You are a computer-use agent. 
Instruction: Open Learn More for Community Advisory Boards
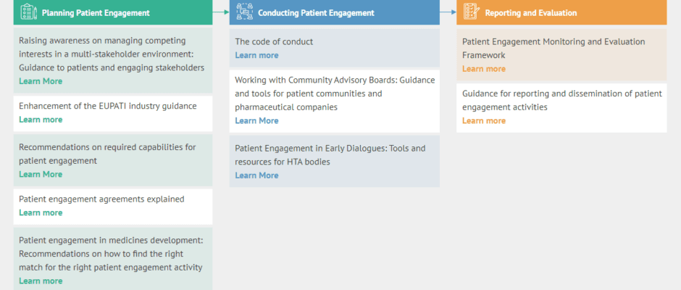(256, 120)
